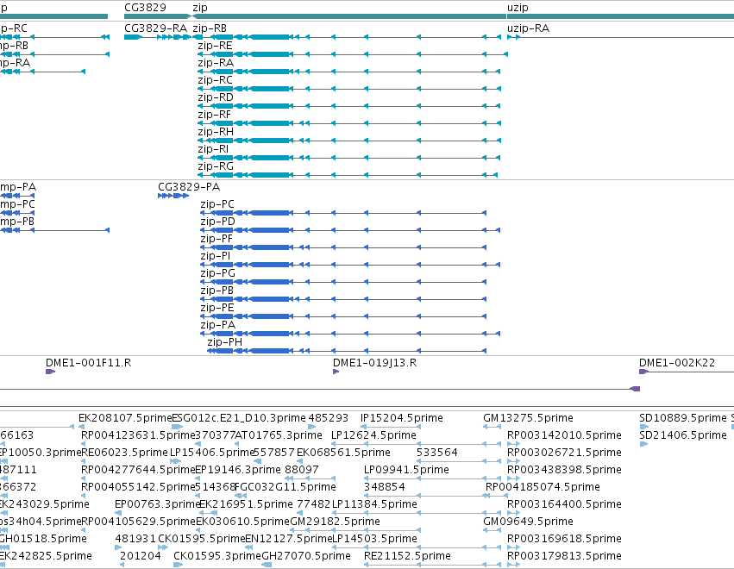Click the CG3829 gene label
734x569 pixels.
tap(145, 8)
